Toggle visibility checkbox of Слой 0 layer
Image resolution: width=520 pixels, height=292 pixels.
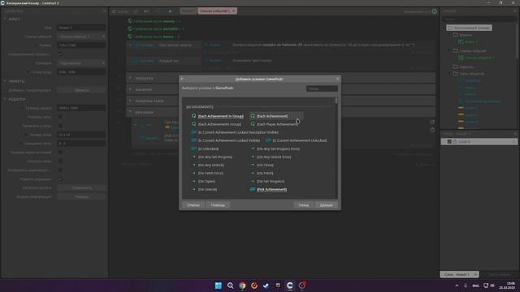point(449,141)
